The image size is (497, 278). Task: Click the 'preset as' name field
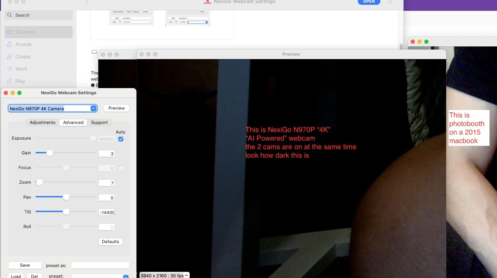click(x=100, y=265)
